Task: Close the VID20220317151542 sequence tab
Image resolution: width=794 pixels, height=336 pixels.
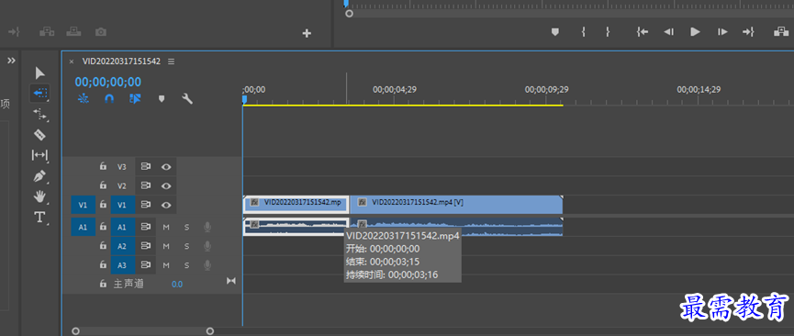Action: pyautogui.click(x=72, y=62)
